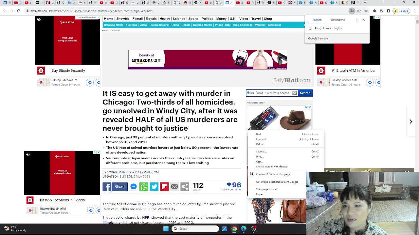This screenshot has height=235, width=419.
Task: Open the Home navigation link
Action: point(108,19)
